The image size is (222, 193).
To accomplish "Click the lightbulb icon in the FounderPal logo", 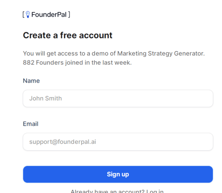I will click(28, 14).
